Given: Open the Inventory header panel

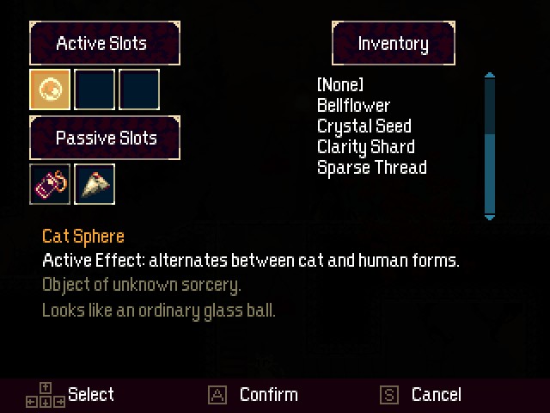Looking at the screenshot, I should [393, 43].
